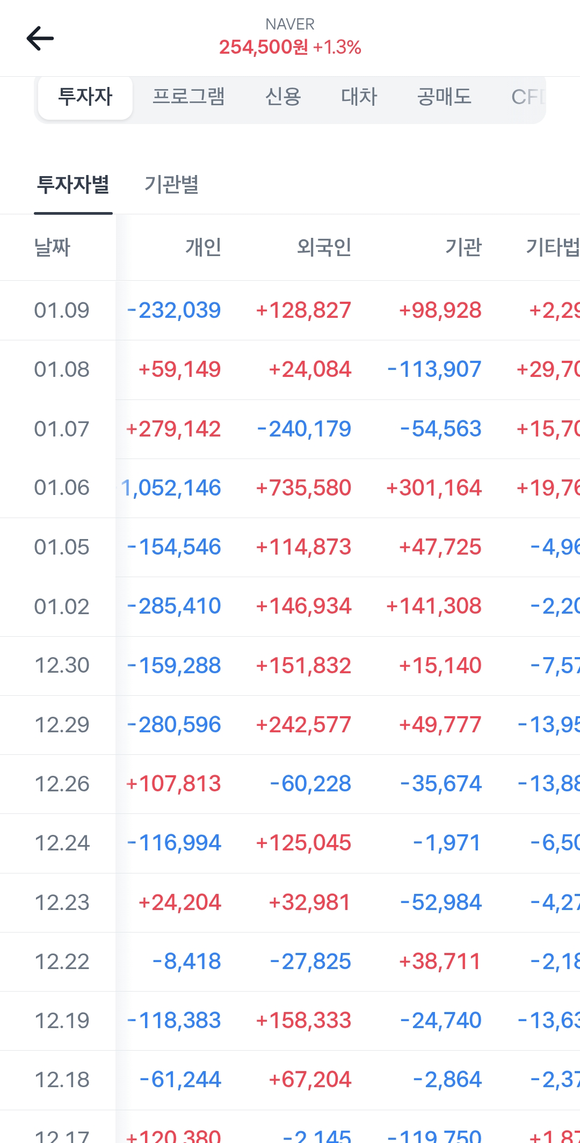Tap the 외국인 column header
This screenshot has width=580, height=1143.
coord(324,247)
